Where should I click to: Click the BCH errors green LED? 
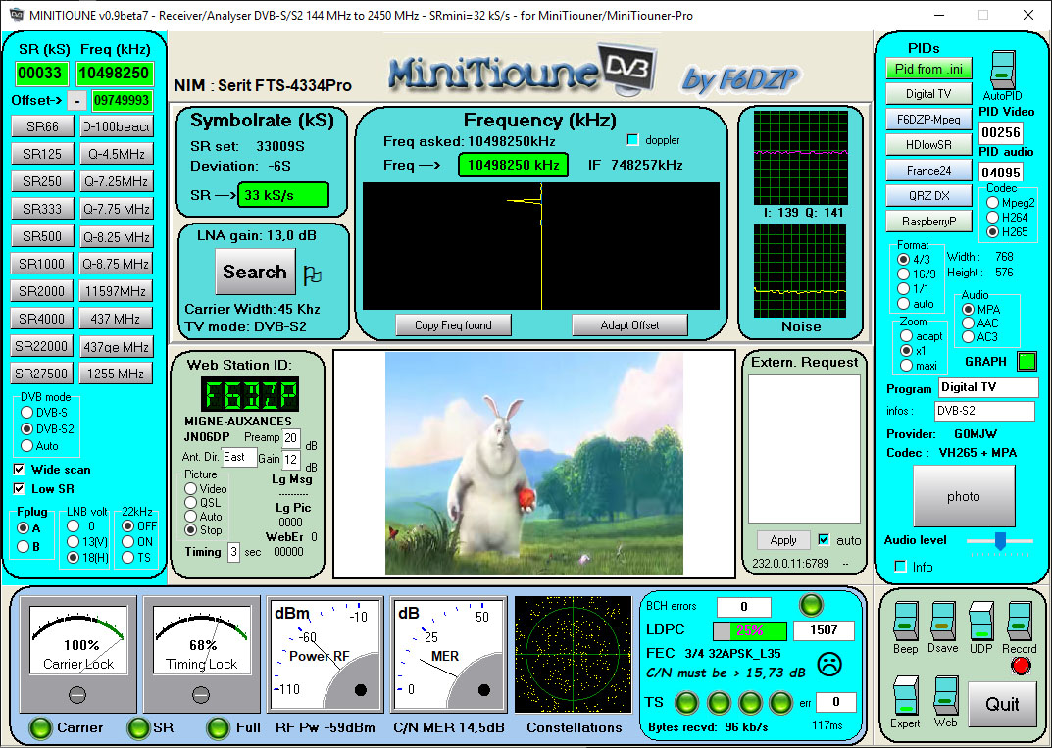[811, 605]
